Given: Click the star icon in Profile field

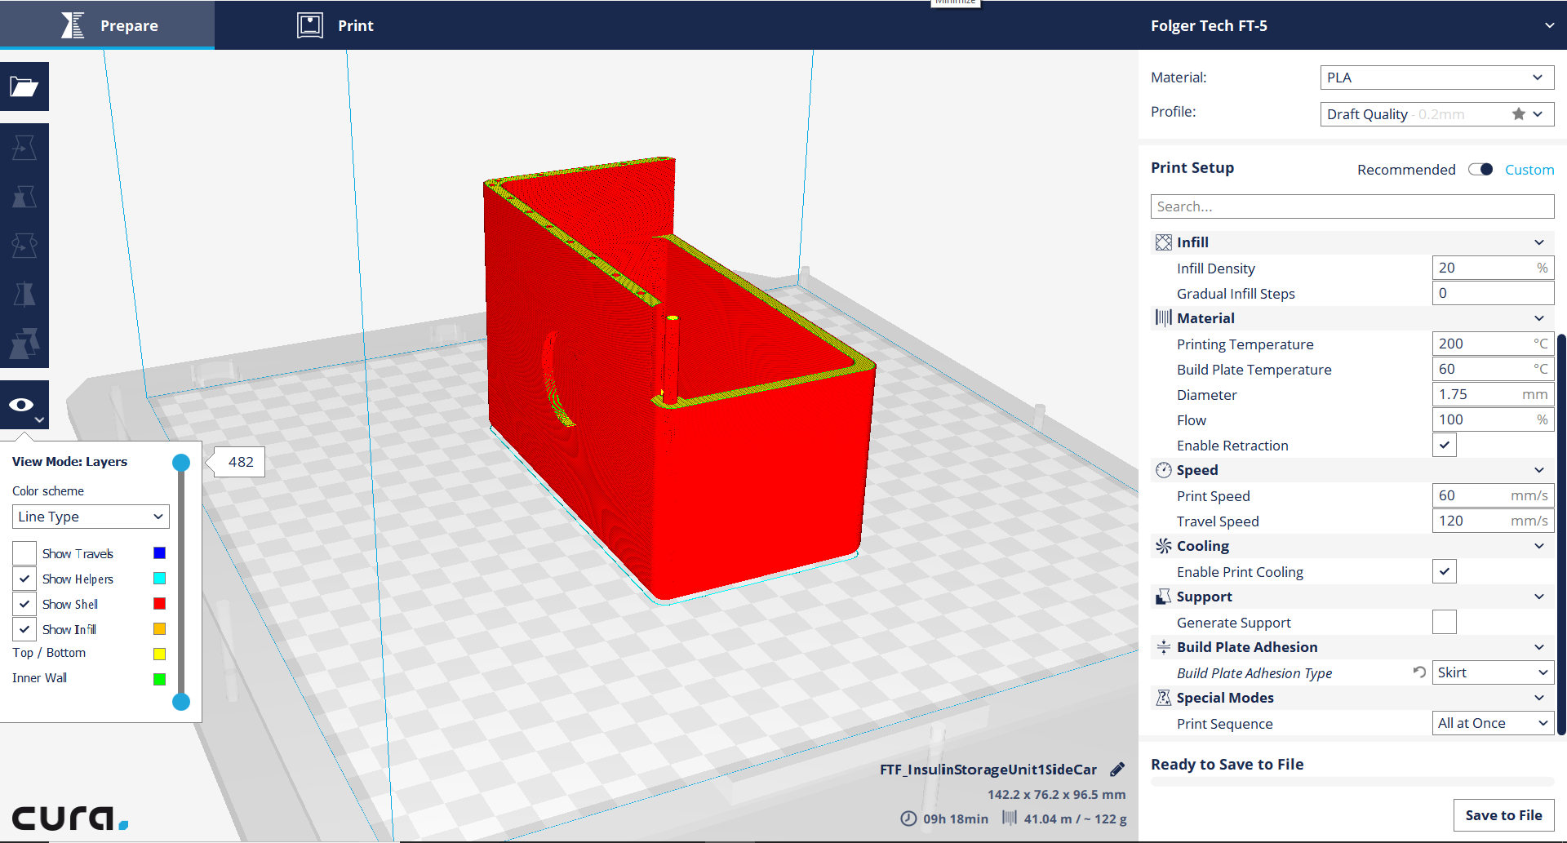Looking at the screenshot, I should pos(1518,114).
